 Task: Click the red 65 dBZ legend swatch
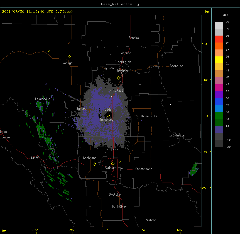(219, 39)
